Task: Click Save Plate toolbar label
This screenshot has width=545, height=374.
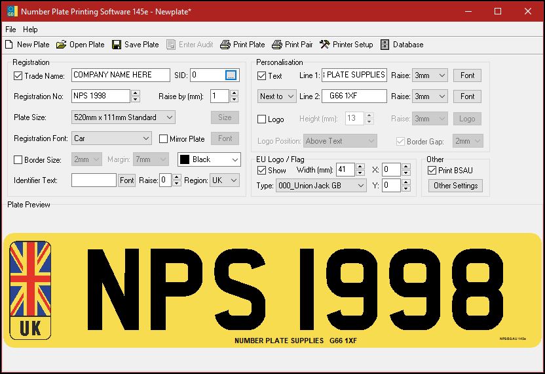Action: [141, 45]
